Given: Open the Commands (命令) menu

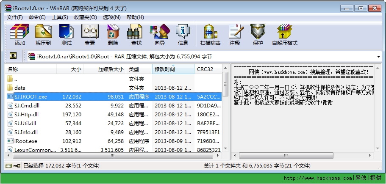Looking at the screenshot, I should pos(37,17).
